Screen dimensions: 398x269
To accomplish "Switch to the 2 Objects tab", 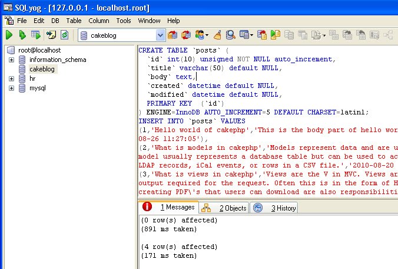I will [224, 208].
